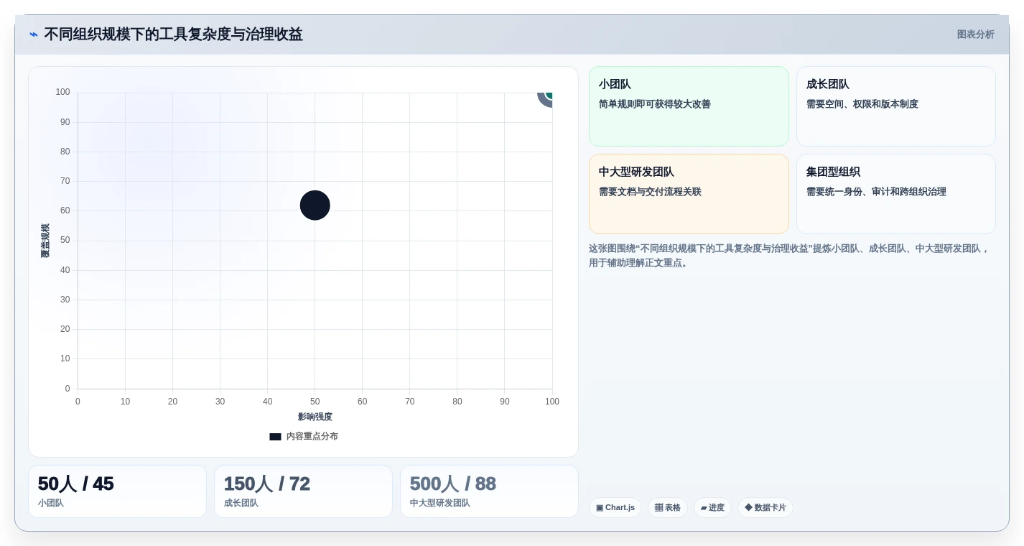Click the 图表分析 label in the header
The height and width of the screenshot is (546, 1024).
[x=975, y=34]
